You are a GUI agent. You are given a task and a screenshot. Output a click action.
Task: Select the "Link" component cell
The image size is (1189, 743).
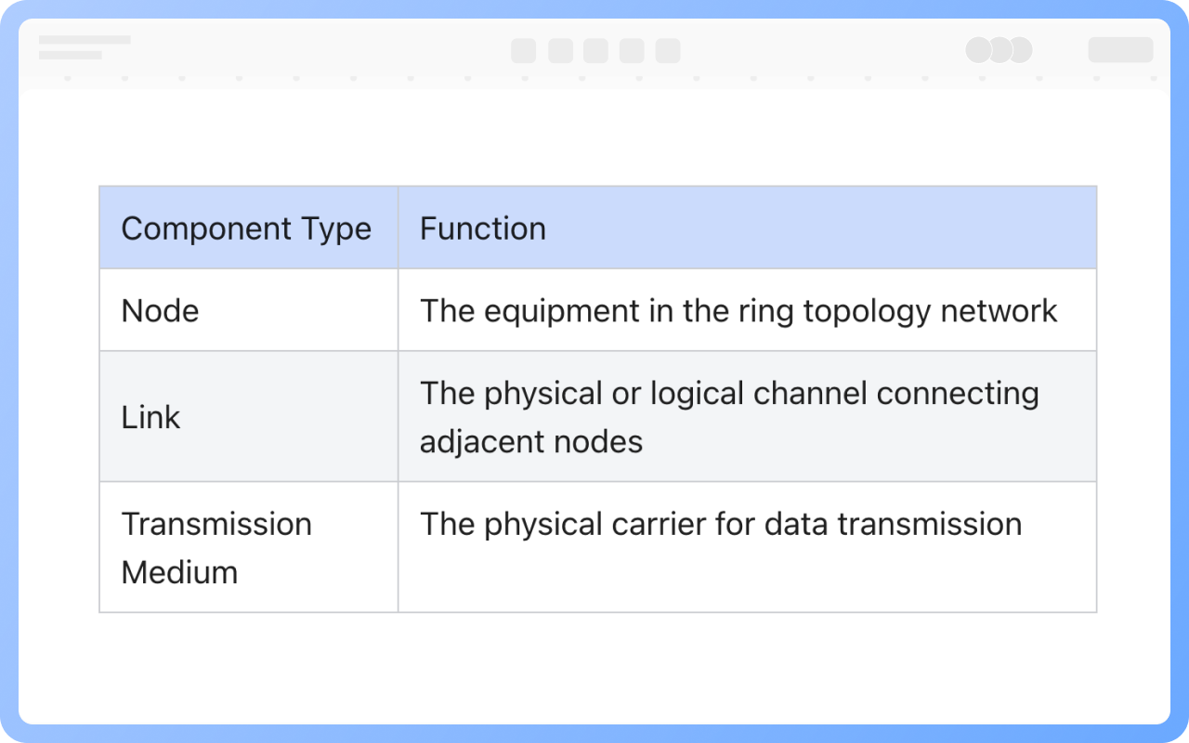(x=150, y=417)
